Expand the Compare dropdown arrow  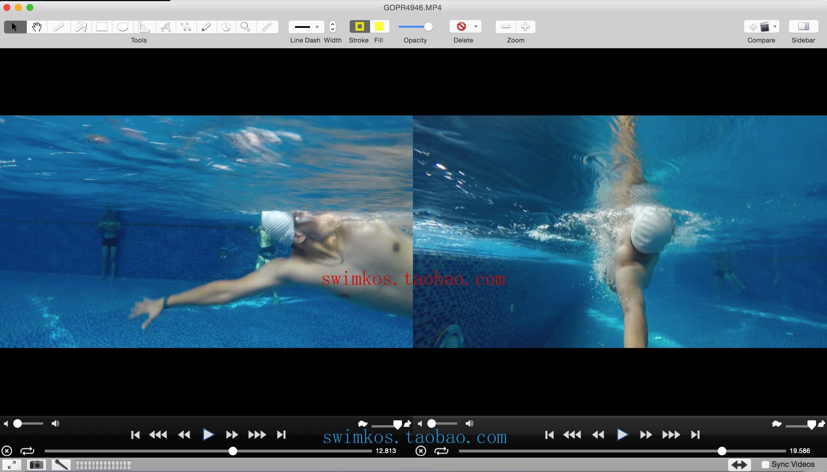775,27
